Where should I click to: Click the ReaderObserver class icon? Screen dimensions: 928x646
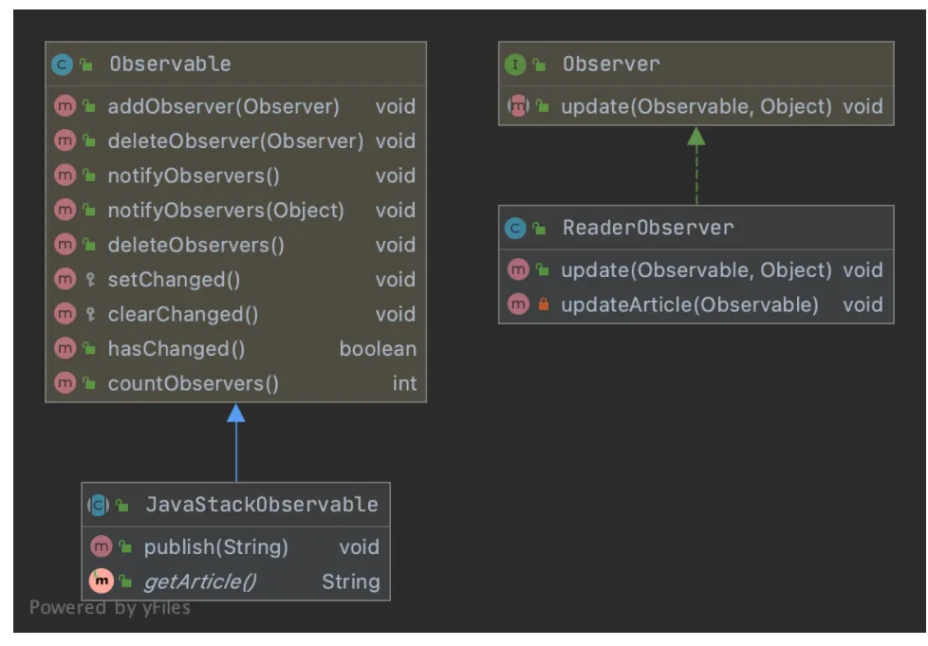pos(515,228)
